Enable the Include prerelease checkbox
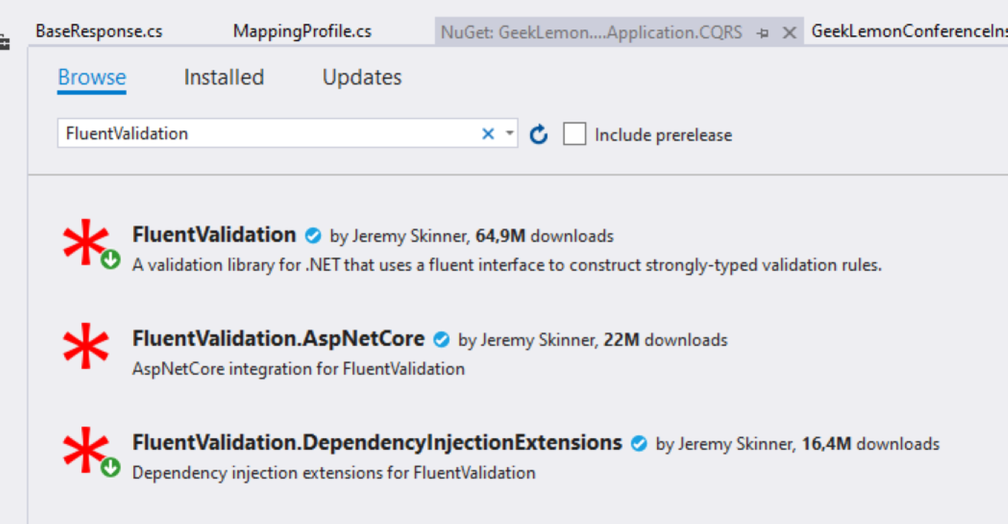 pos(574,134)
